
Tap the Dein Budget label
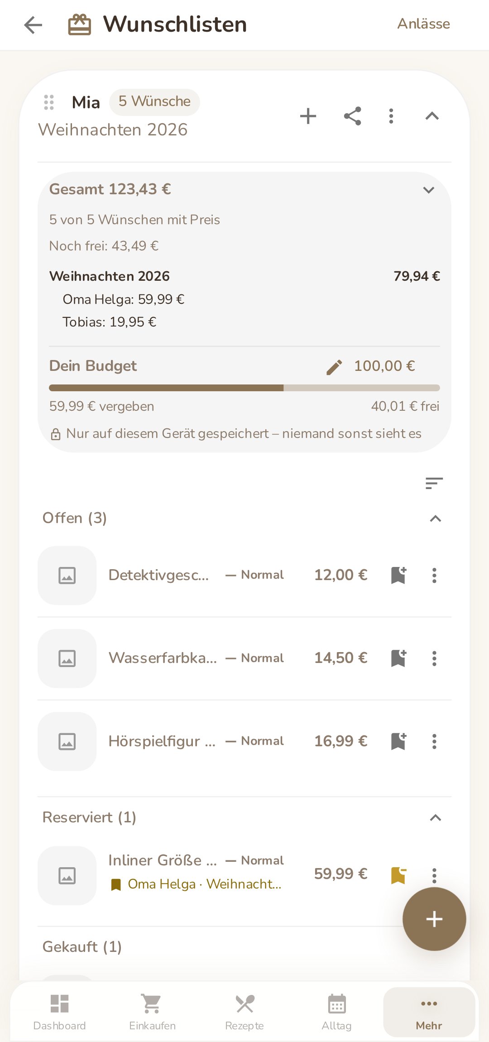tap(93, 366)
